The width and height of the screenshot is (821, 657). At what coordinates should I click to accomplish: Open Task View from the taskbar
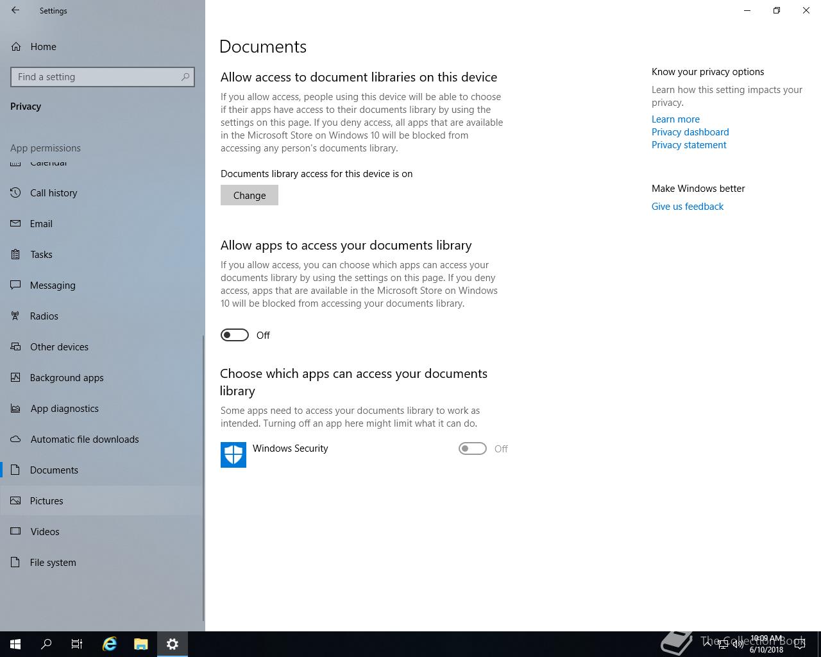point(77,644)
